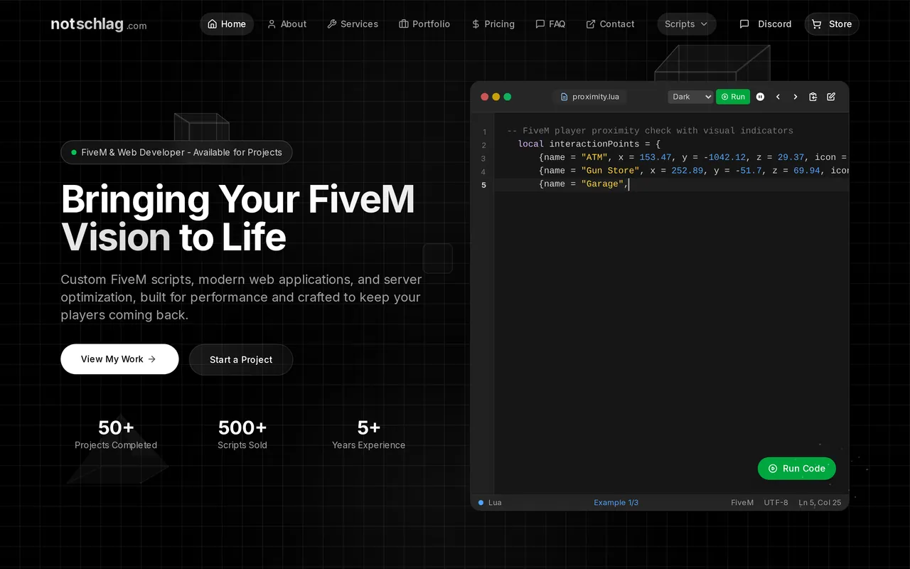
Task: Click the yellow window dot in code editor
Action: [496, 97]
